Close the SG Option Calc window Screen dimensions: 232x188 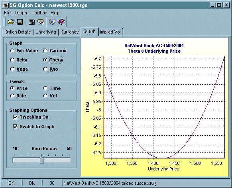point(226,5)
